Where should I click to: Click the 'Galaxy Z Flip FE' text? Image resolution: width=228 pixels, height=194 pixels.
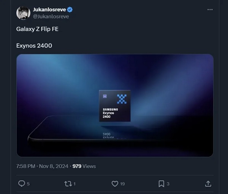[x=37, y=29]
